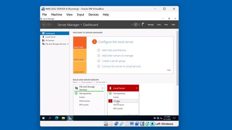
Task: Click Configure this local server link
Action: click(x=116, y=42)
